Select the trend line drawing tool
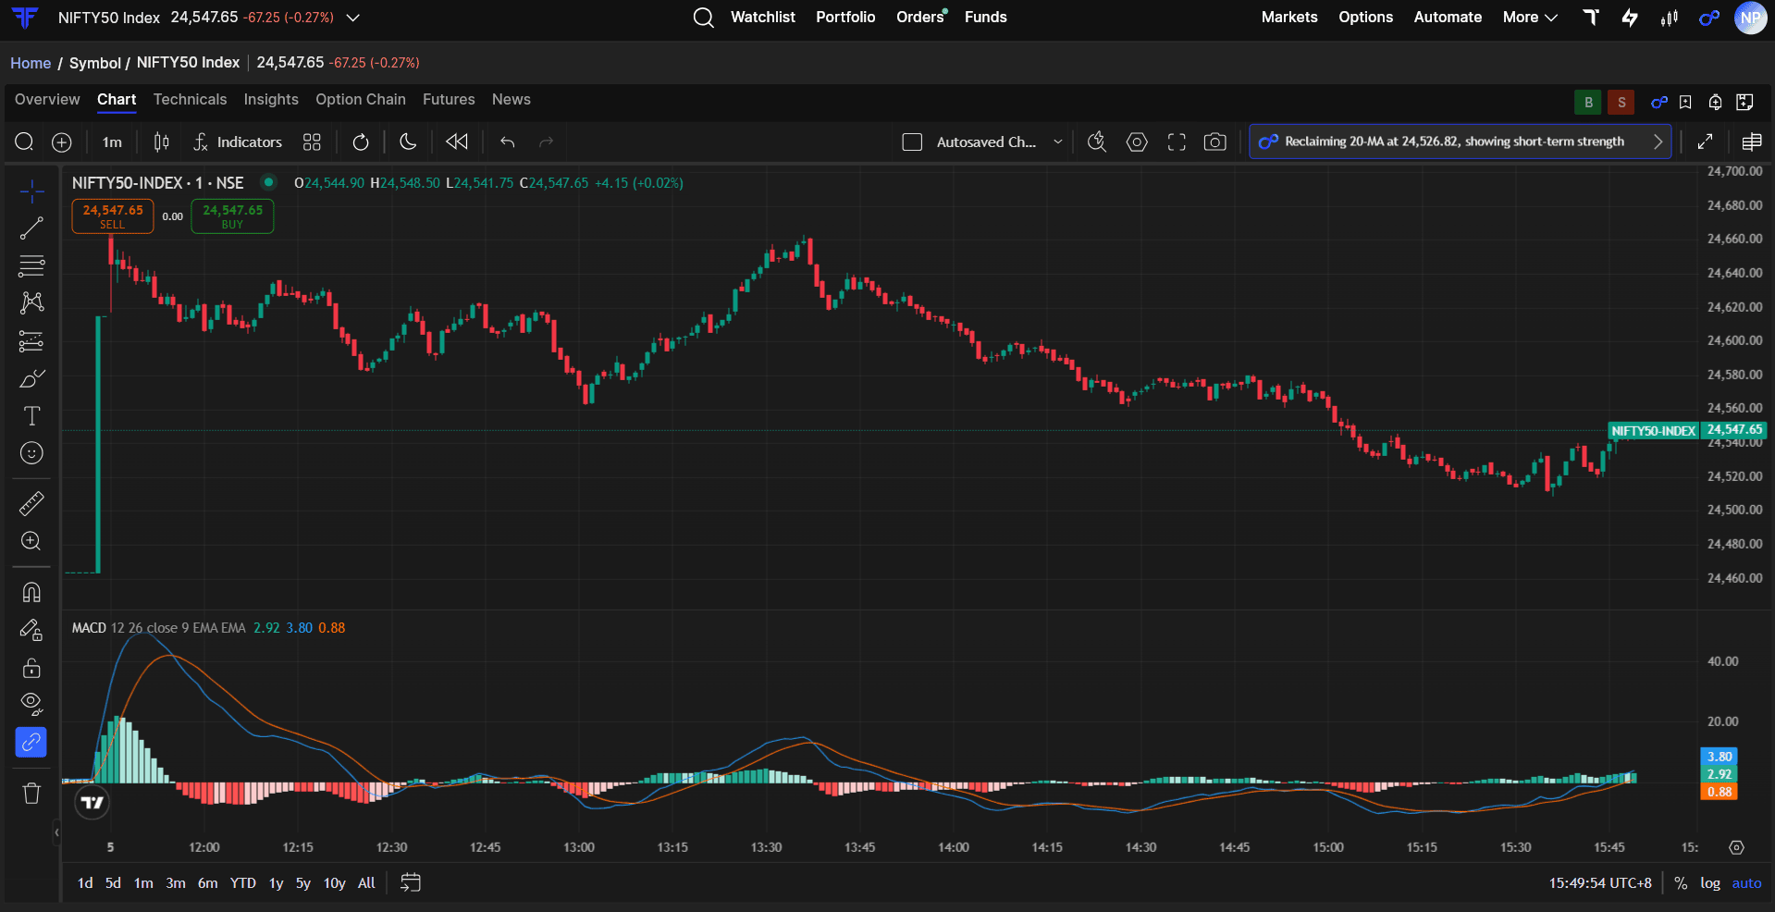The image size is (1775, 912). [x=31, y=228]
